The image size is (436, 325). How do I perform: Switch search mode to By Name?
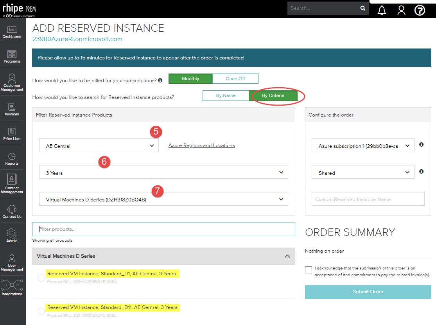226,95
